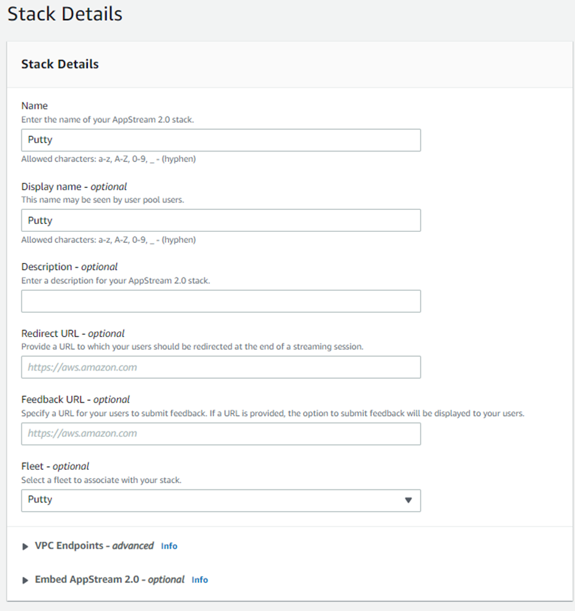Viewport: 575px width, 611px height.
Task: Click the 'Feedback URL - optional' label
Action: [75, 400]
